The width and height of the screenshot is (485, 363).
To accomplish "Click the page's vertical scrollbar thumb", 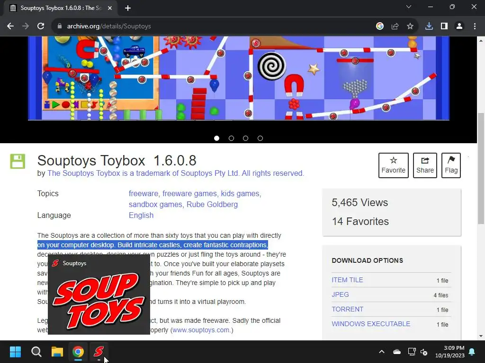I will click(x=481, y=169).
